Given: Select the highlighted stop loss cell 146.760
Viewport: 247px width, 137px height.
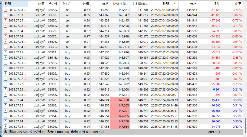Looking at the screenshot, I should pyautogui.click(x=120, y=100).
